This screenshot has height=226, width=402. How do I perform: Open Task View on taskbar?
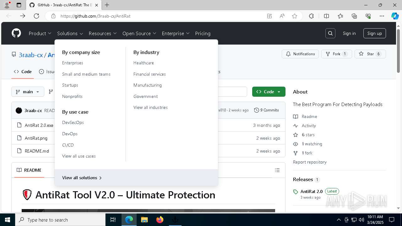113,220
